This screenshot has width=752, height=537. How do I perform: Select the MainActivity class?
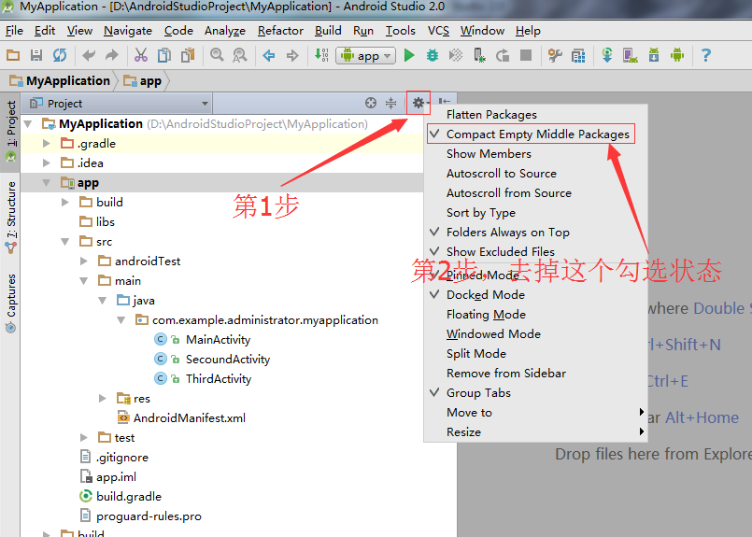click(219, 340)
